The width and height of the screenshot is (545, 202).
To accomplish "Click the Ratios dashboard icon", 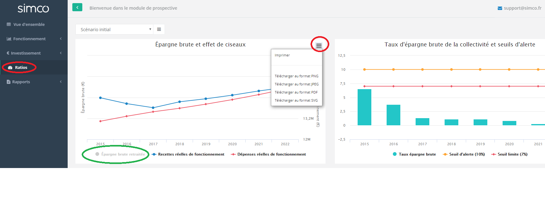I will (x=10, y=68).
